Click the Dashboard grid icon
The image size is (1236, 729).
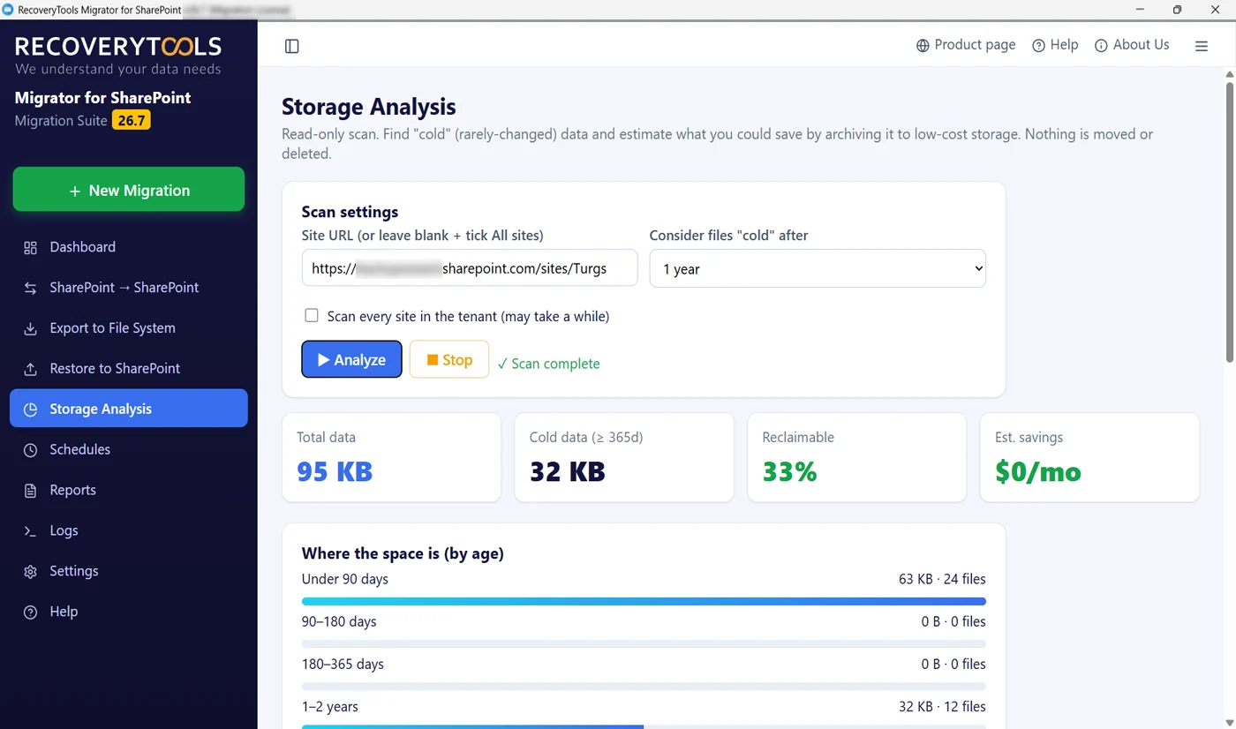point(31,248)
